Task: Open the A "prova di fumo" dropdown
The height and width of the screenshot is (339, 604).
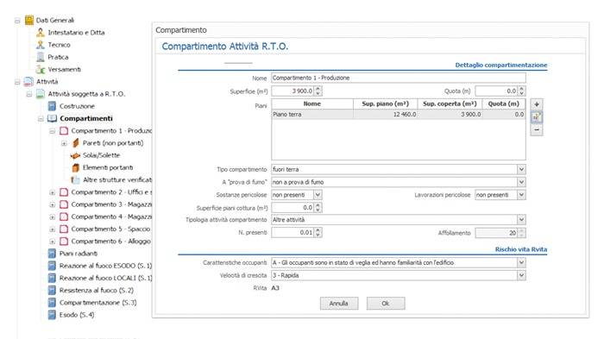Action: (521, 182)
